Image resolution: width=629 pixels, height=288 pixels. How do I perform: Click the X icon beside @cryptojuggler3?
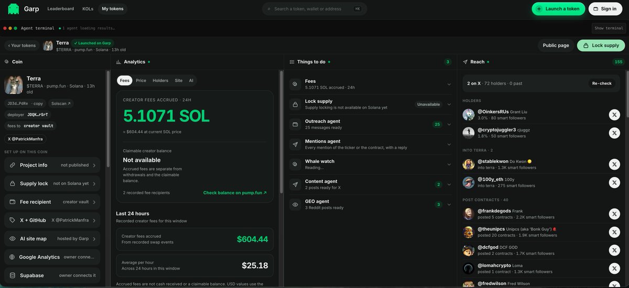614,133
